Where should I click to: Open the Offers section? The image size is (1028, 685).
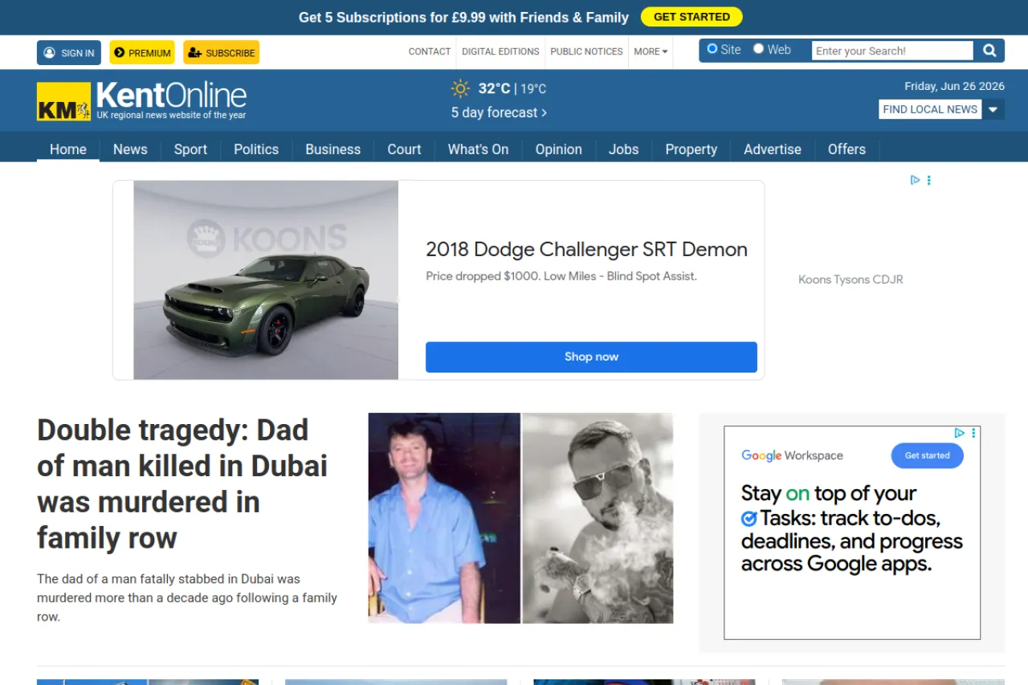coord(846,149)
